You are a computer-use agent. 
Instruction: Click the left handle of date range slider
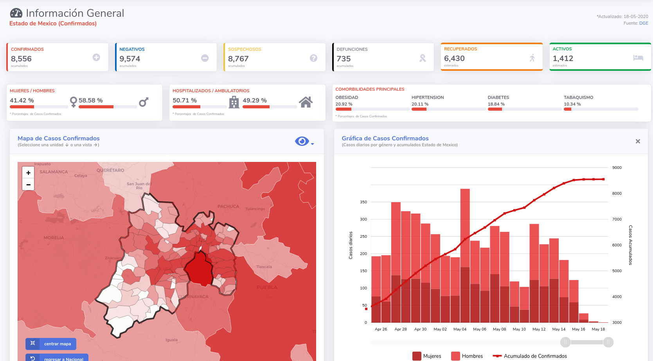565,342
